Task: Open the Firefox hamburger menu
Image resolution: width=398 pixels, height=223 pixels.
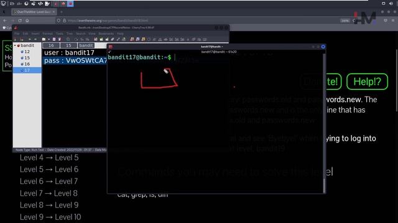Action: tap(393, 20)
